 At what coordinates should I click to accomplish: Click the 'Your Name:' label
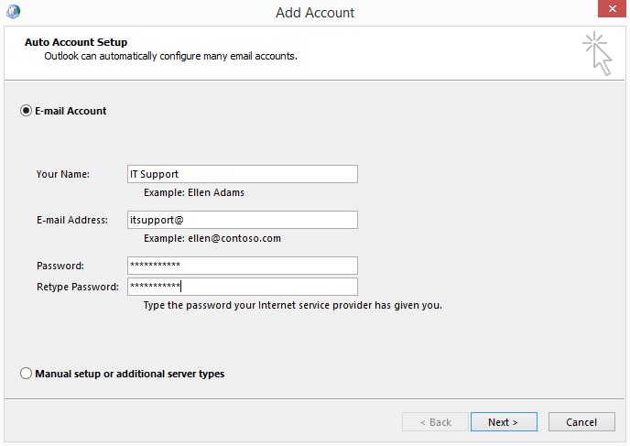tap(63, 174)
